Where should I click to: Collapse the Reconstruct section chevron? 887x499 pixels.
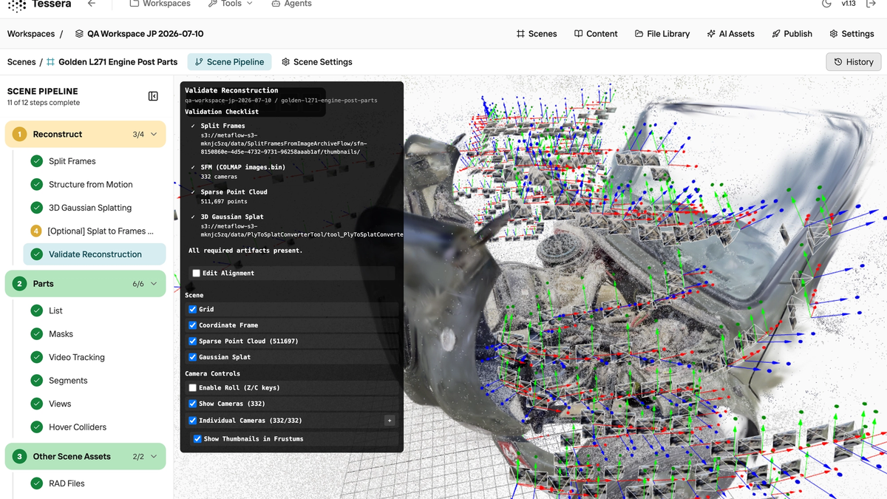tap(154, 135)
